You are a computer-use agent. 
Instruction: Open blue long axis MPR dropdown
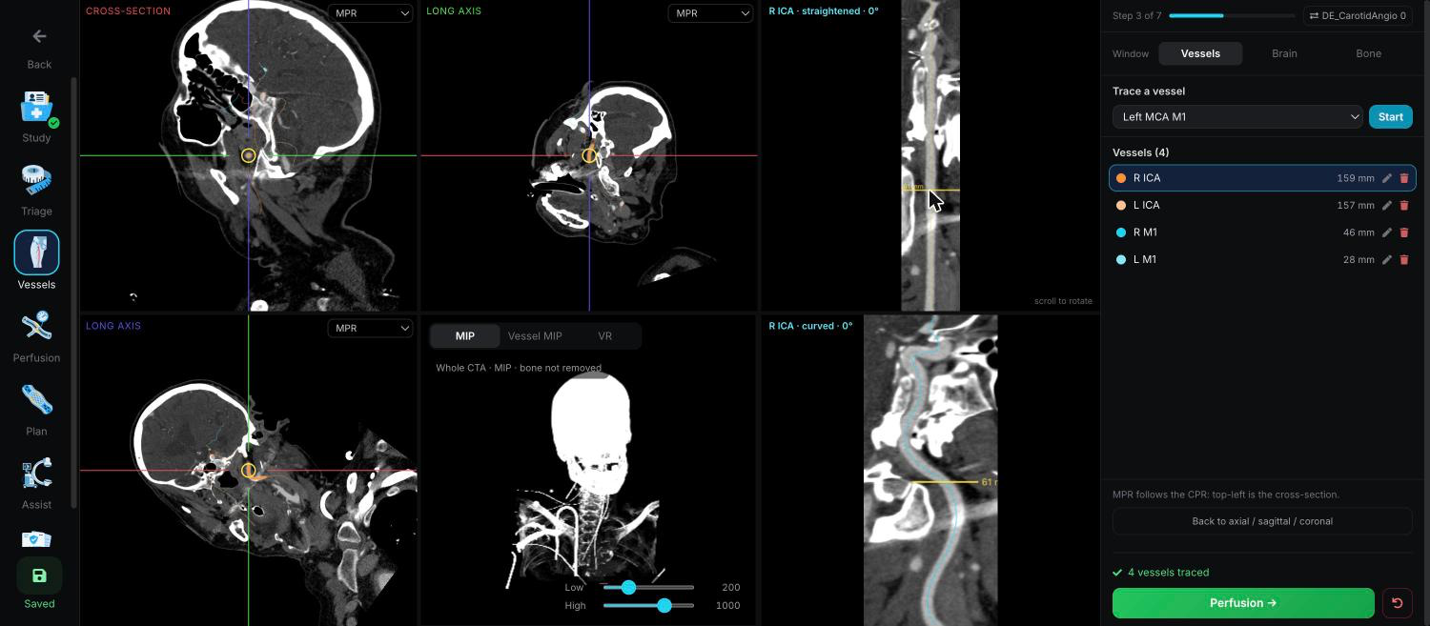[371, 328]
